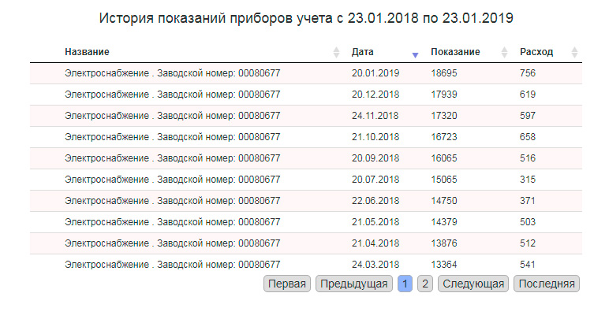Viewport: 594px width, 319px height.
Task: Click reading value 16065
Action: tap(445, 158)
